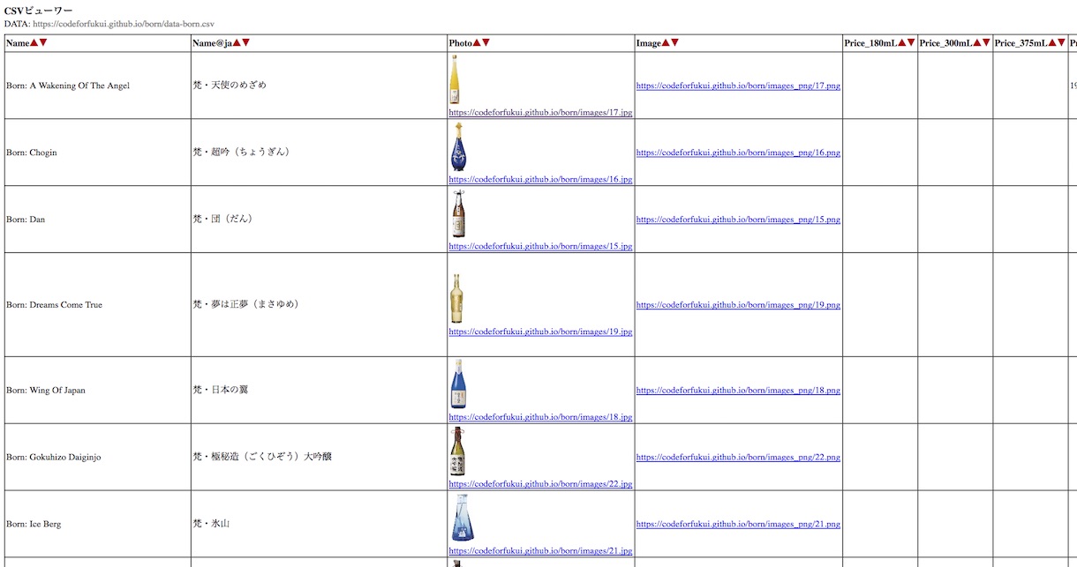Viewport: 1077px width, 567px height.
Task: Click the gold Dreams Come True bottle photo
Action: coord(456,299)
